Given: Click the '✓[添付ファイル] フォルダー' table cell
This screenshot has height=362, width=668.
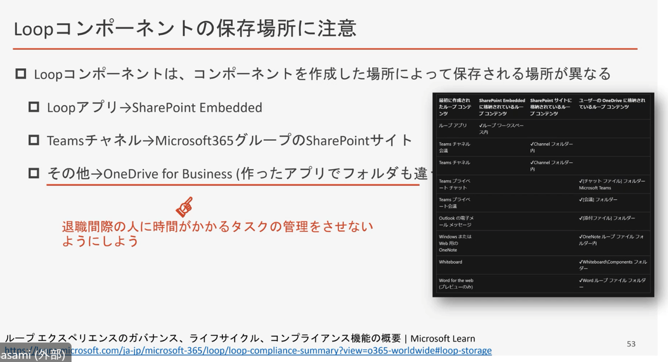Looking at the screenshot, I should coord(607,218).
